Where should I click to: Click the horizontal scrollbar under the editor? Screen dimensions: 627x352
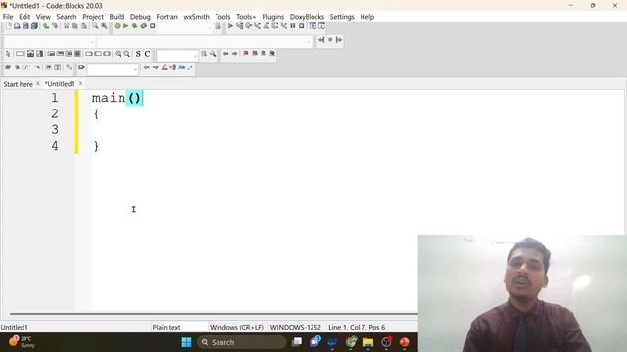coord(214,314)
